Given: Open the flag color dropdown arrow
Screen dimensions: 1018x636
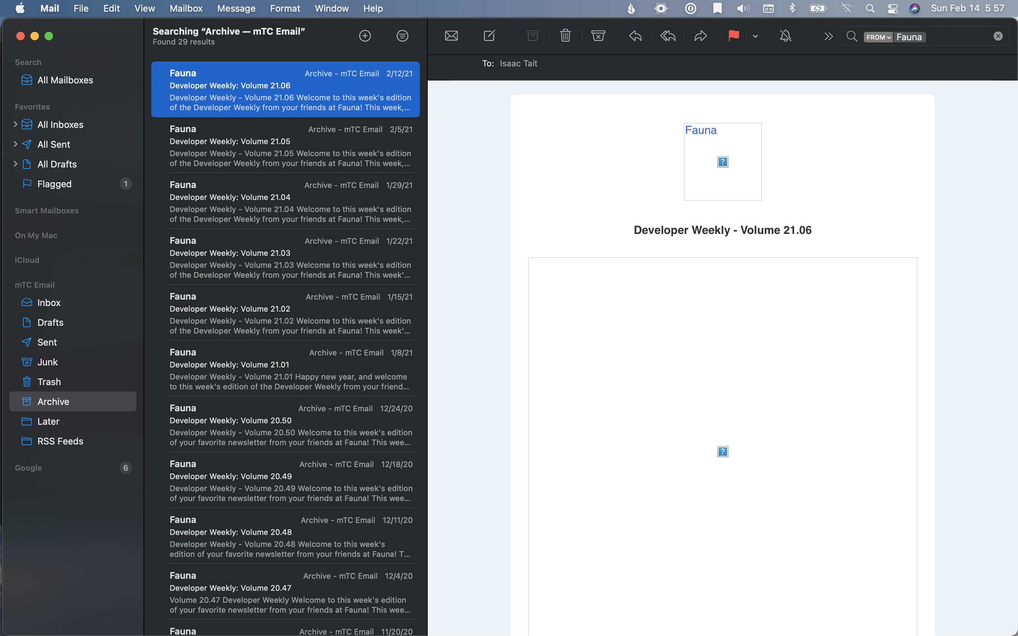Looking at the screenshot, I should pyautogui.click(x=755, y=37).
